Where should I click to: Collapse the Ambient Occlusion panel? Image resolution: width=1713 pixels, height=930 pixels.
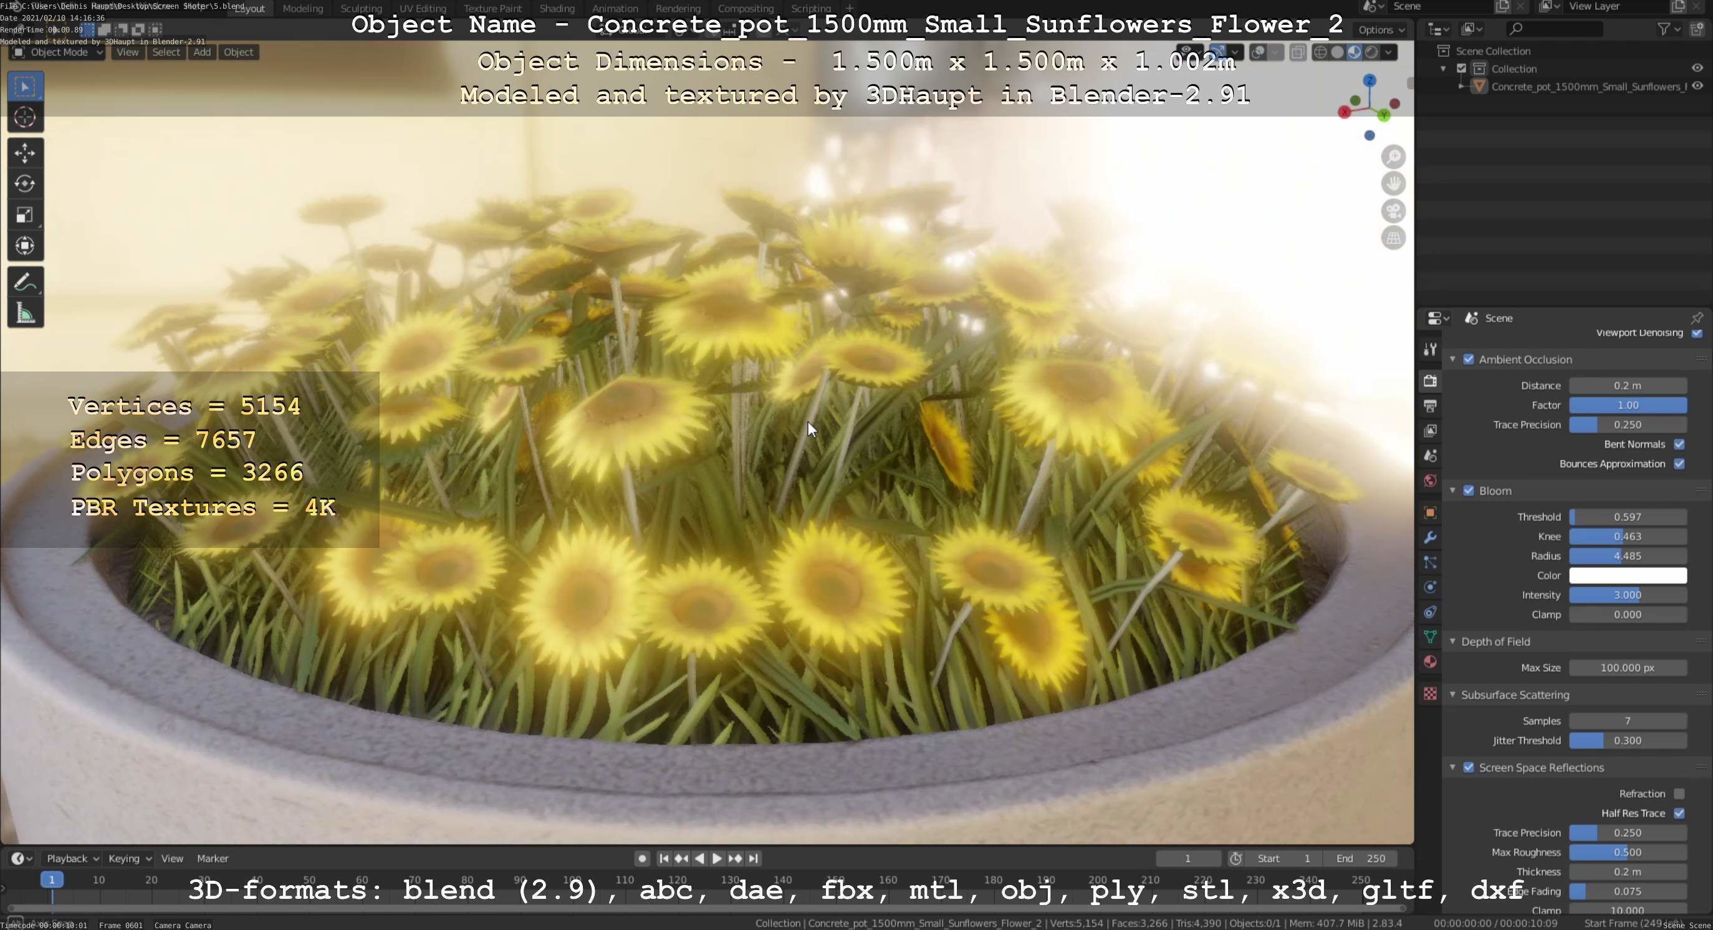(1452, 360)
